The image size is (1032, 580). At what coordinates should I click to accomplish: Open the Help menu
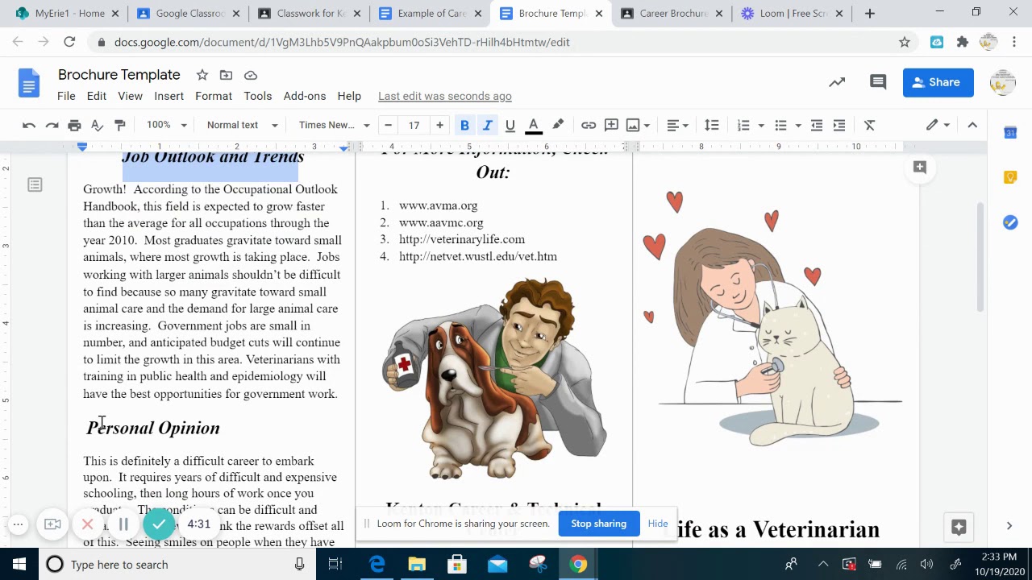(349, 96)
